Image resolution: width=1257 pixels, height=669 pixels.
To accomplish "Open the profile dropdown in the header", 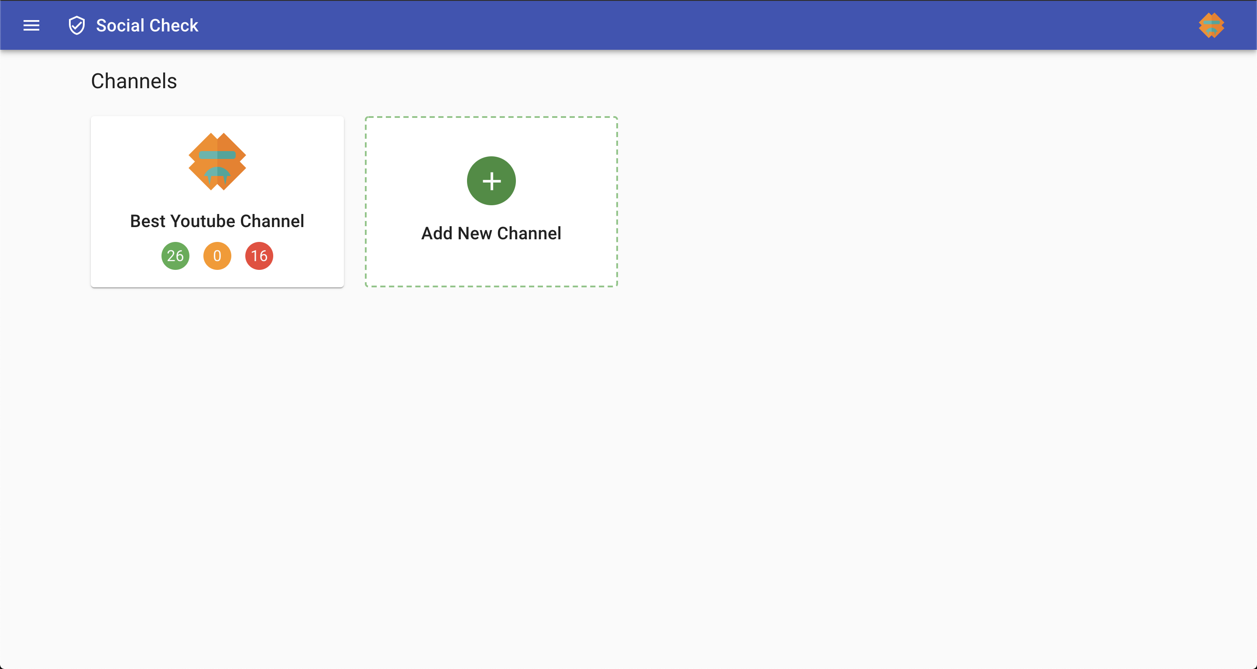I will (x=1212, y=25).
